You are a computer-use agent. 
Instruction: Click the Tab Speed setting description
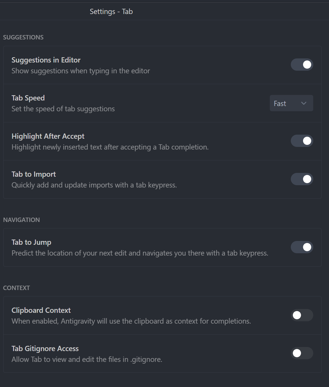tap(63, 109)
